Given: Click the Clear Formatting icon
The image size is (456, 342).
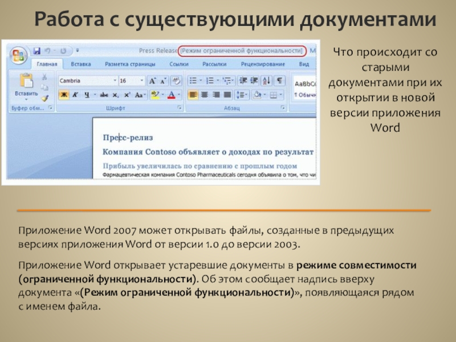Looking at the screenshot, I should [x=176, y=81].
